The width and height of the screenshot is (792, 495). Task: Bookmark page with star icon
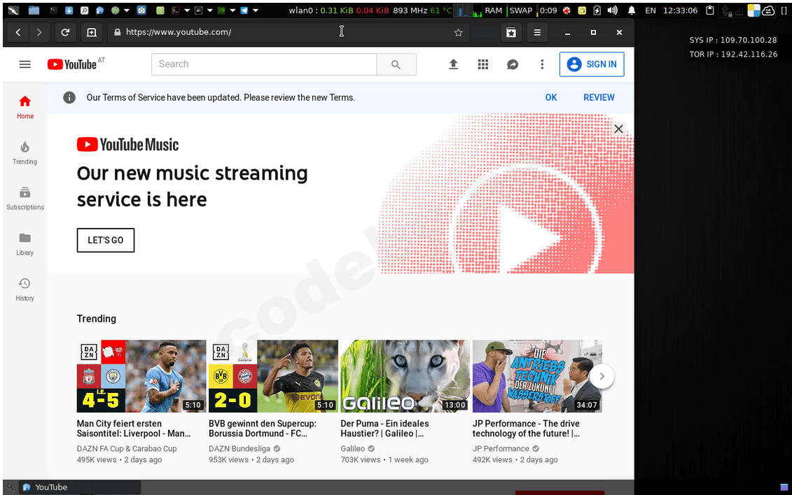point(459,32)
